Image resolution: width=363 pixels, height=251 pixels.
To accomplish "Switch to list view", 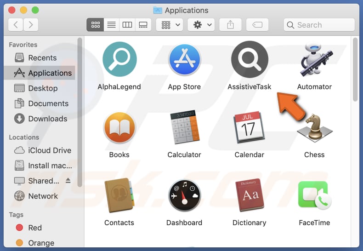I will click(111, 25).
